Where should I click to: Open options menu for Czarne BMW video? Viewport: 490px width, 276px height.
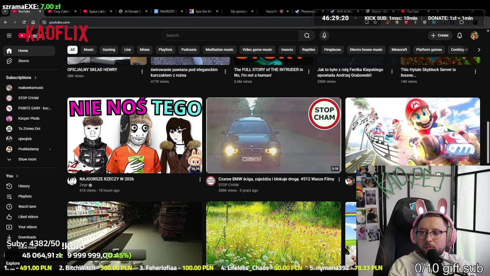339,179
